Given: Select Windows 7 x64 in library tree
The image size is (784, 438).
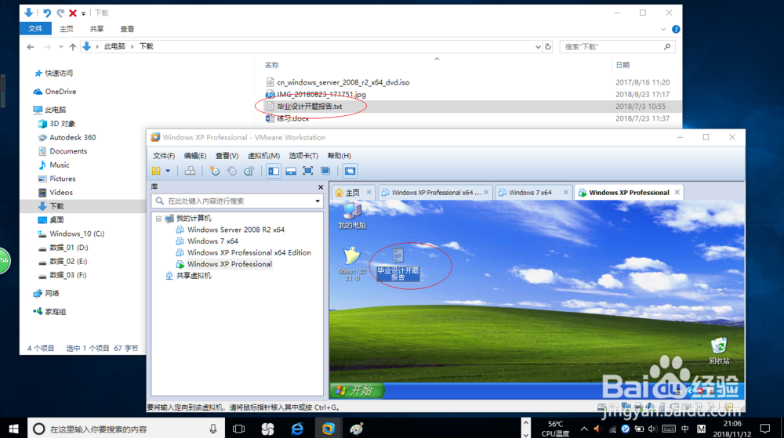Looking at the screenshot, I should (212, 241).
